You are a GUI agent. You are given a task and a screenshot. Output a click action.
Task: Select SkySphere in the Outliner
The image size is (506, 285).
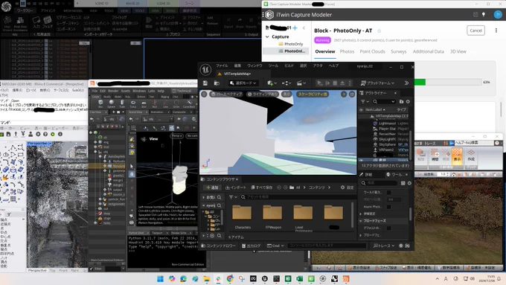point(387,144)
